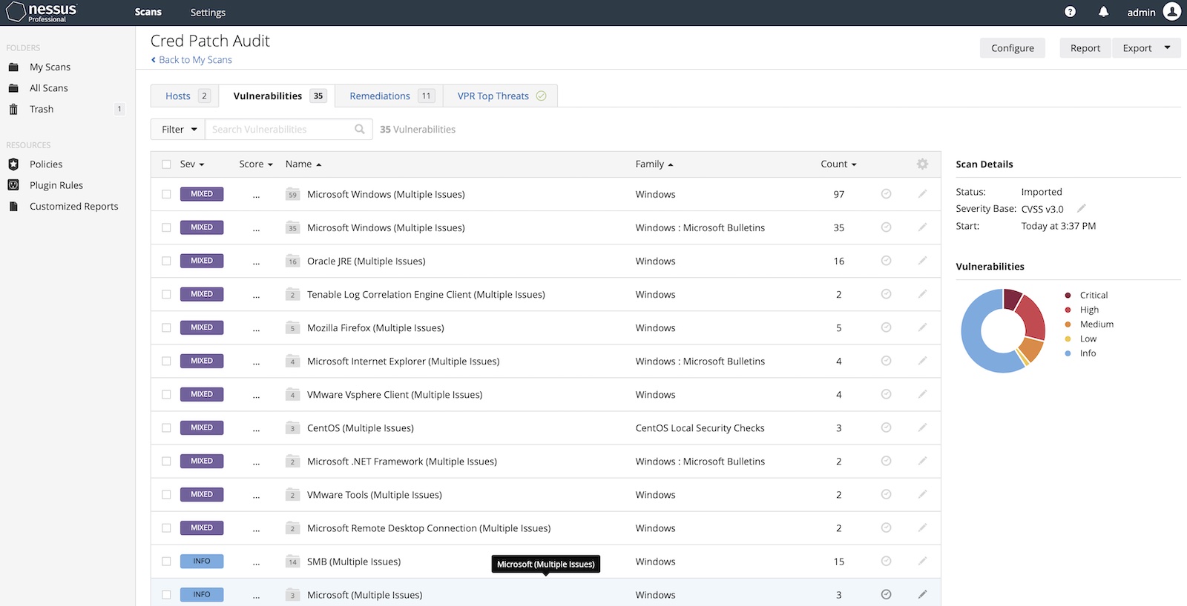
Task: Click the pencil icon in Oracle JRE row
Action: tap(922, 261)
